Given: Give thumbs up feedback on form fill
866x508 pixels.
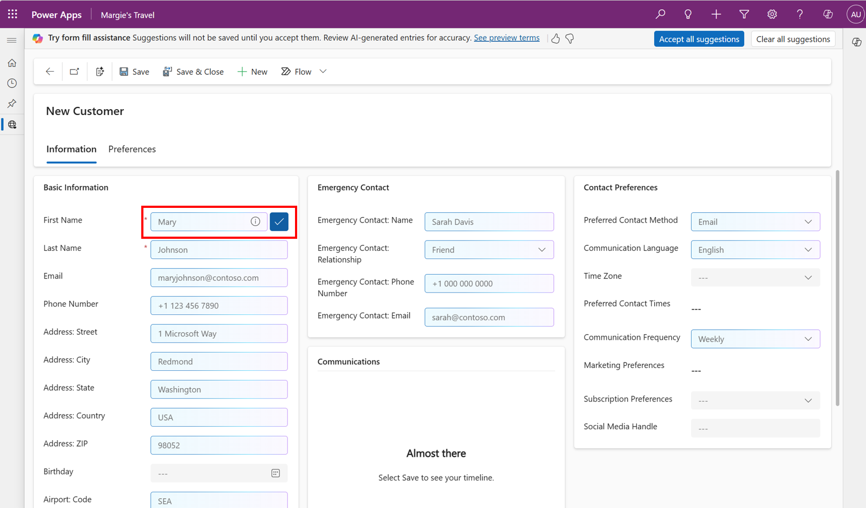Looking at the screenshot, I should 555,39.
